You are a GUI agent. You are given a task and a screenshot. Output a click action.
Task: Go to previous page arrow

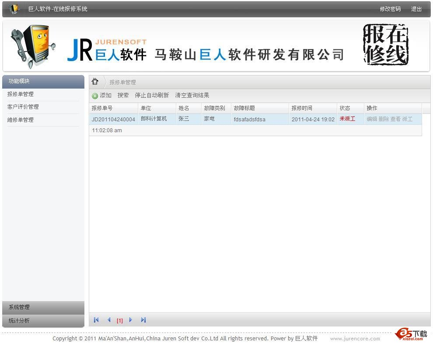(x=109, y=320)
